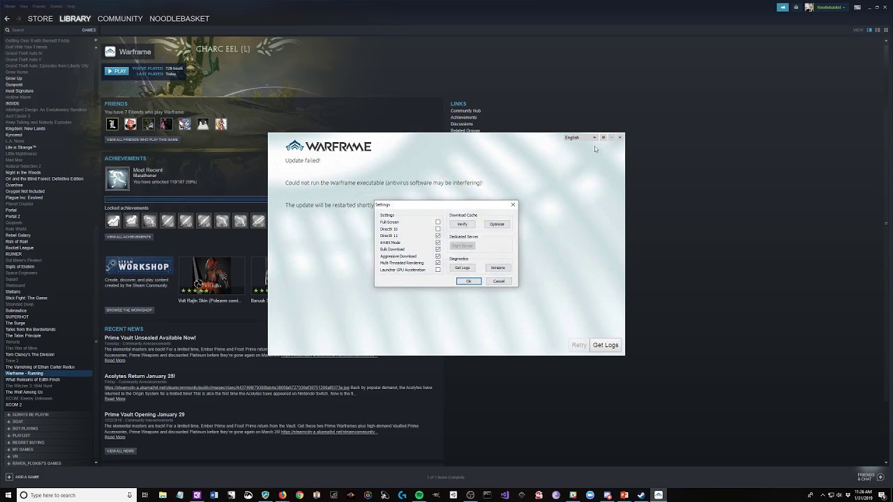Click the Steam forward navigation arrow
The height and width of the screenshot is (502, 893).
(17, 19)
